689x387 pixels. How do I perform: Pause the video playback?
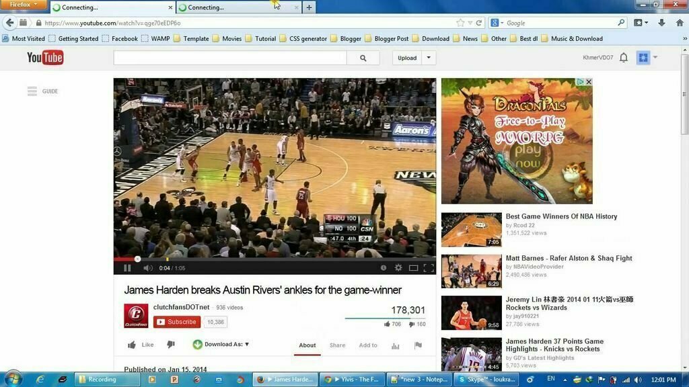click(127, 267)
